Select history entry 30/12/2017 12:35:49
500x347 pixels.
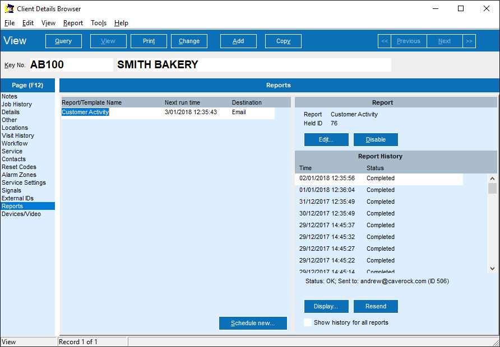pos(379,214)
